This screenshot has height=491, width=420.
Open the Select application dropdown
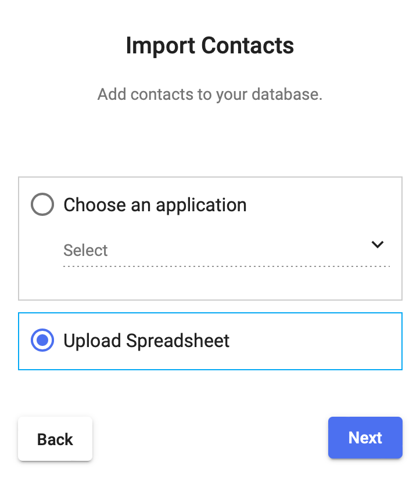pos(226,251)
